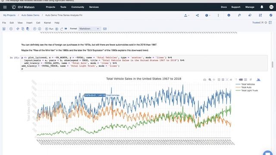276x155 pixels.
Task: Restart the kernel with circular arrow icon
Action: 61,29
